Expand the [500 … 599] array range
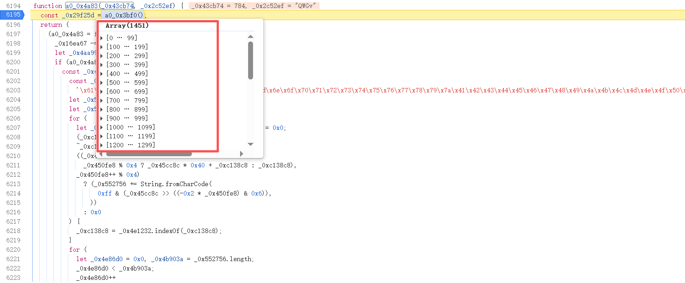Viewport: 685px width, 283px height. [102, 83]
